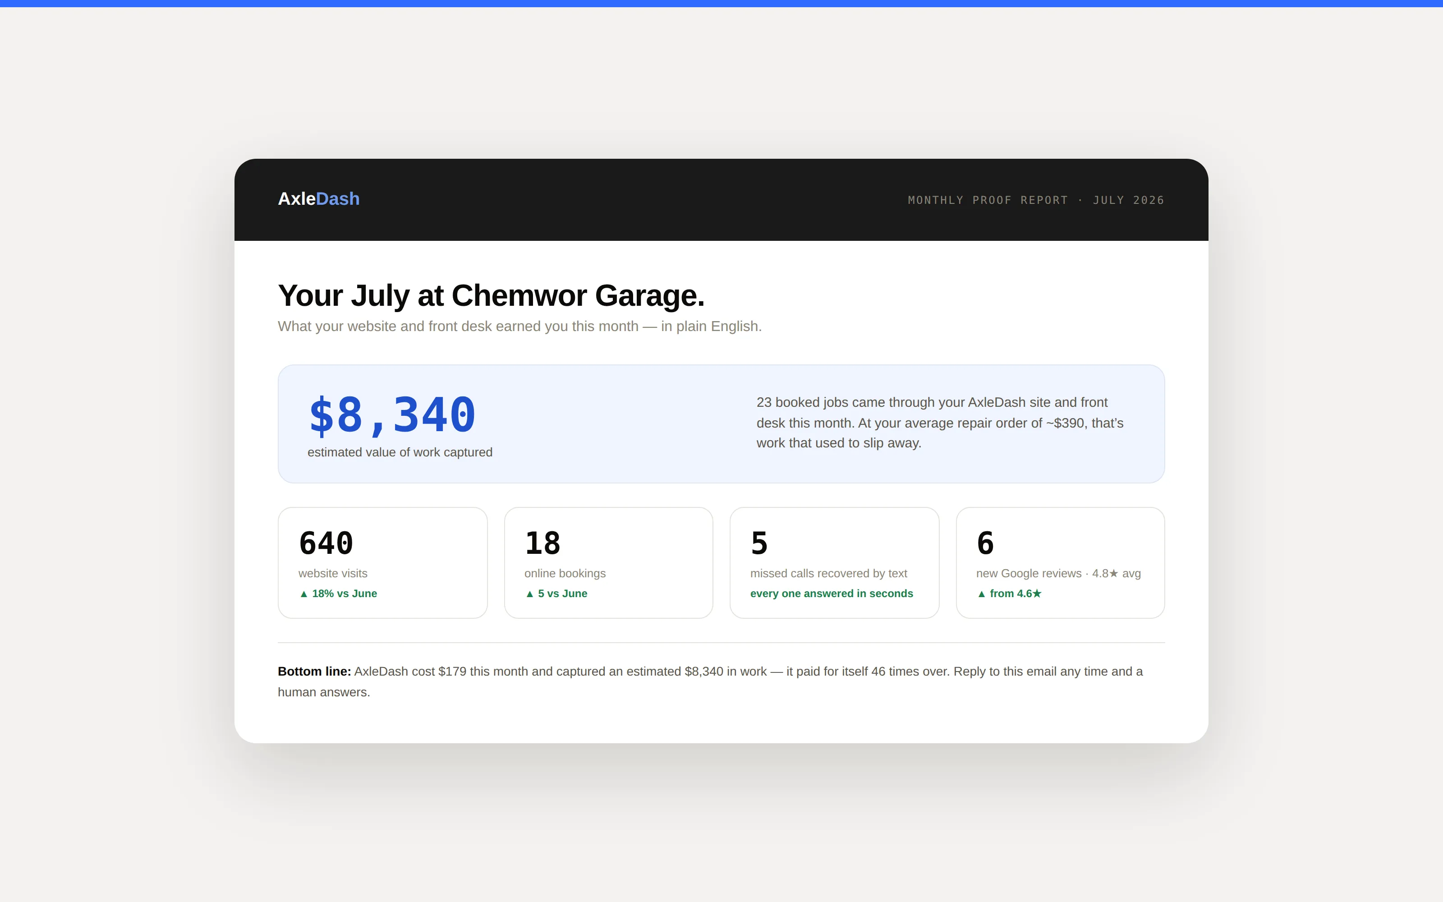
Task: Click 'missed calls recovered by text' label
Action: pos(828,573)
